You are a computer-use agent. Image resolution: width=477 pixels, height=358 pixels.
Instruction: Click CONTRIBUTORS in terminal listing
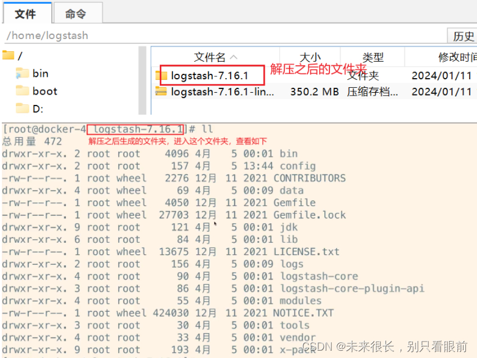pos(309,178)
